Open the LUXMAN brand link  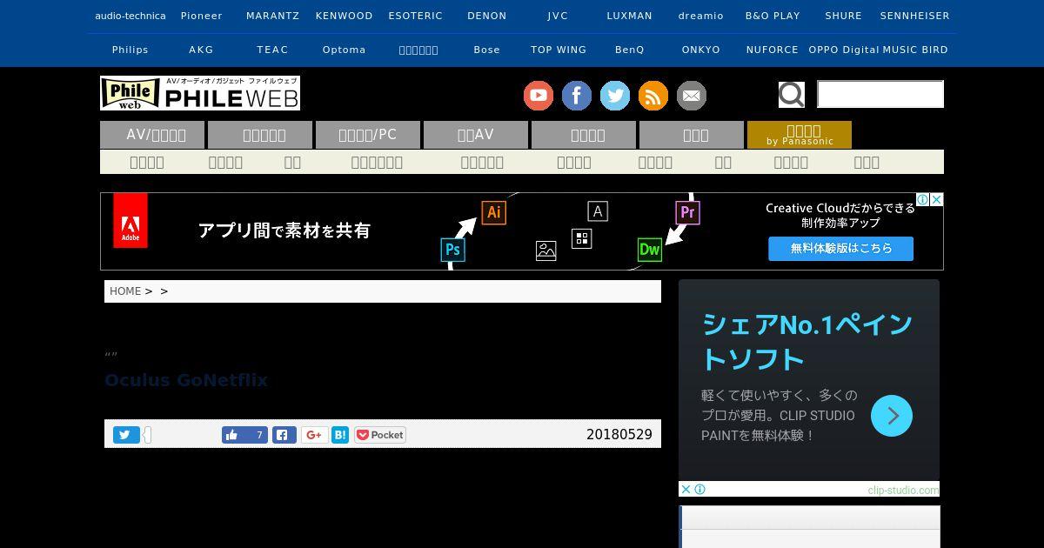point(630,16)
